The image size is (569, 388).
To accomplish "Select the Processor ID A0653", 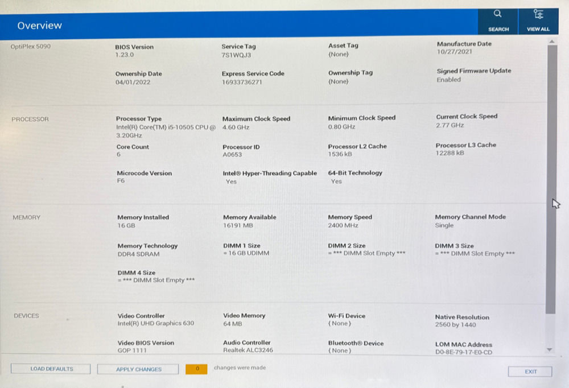I will (232, 155).
